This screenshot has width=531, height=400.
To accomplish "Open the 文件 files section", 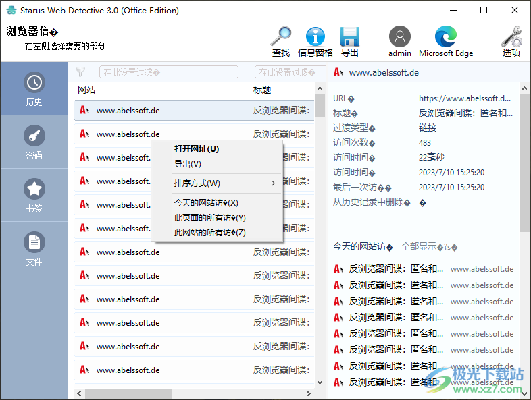I will coord(34,248).
